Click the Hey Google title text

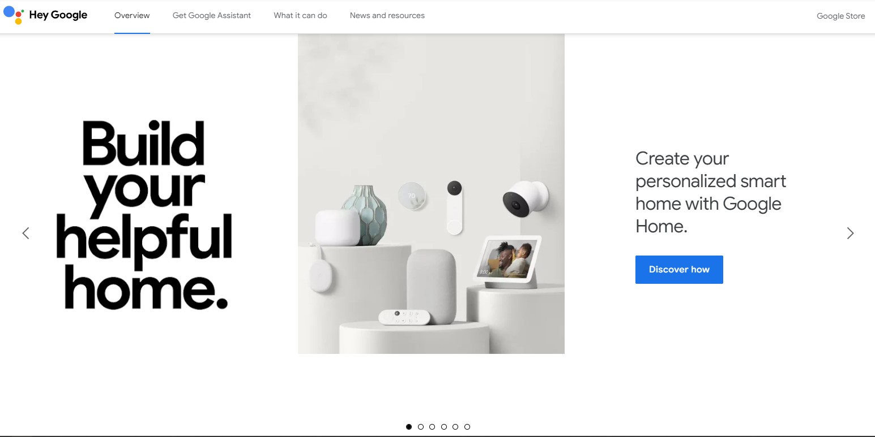click(58, 15)
